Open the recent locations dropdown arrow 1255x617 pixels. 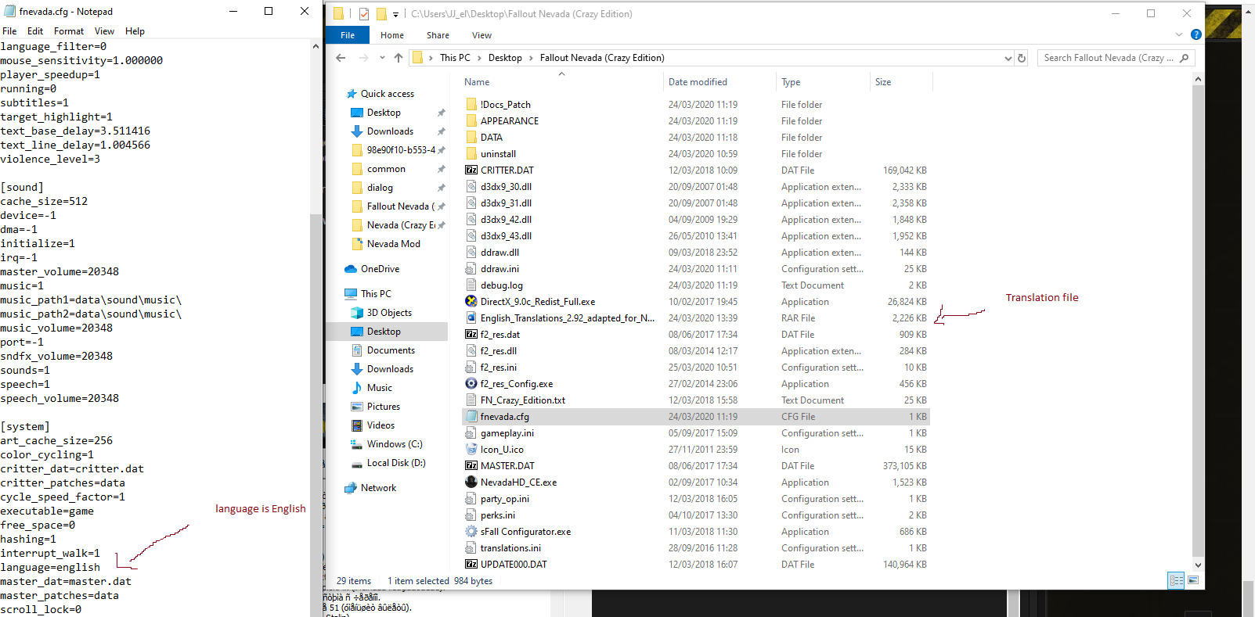(382, 58)
